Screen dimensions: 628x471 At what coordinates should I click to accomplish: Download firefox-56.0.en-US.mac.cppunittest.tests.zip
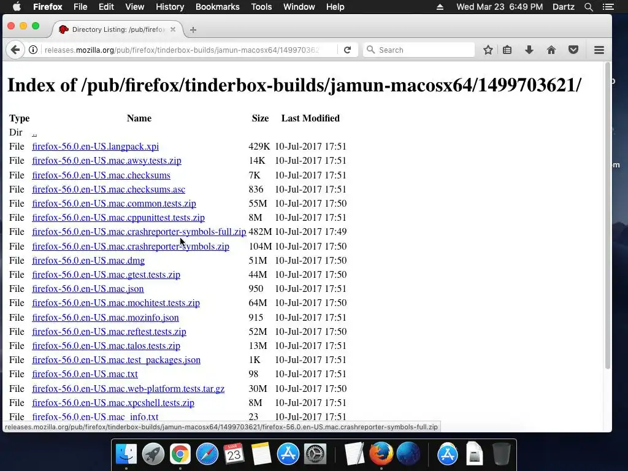click(x=118, y=218)
